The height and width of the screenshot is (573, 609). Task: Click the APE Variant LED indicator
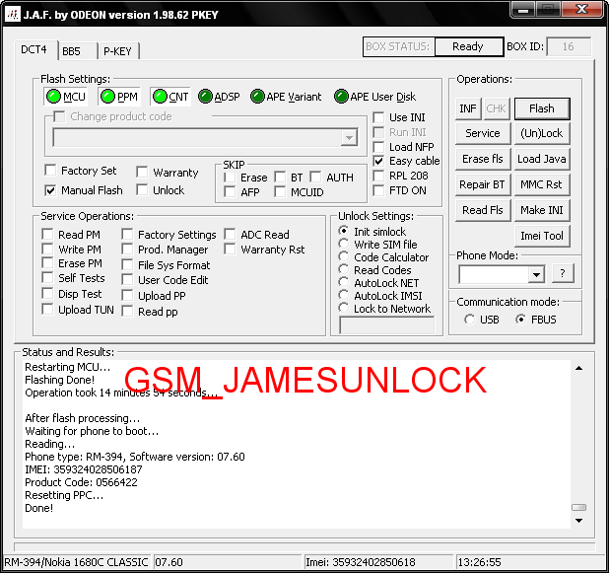pyautogui.click(x=257, y=97)
